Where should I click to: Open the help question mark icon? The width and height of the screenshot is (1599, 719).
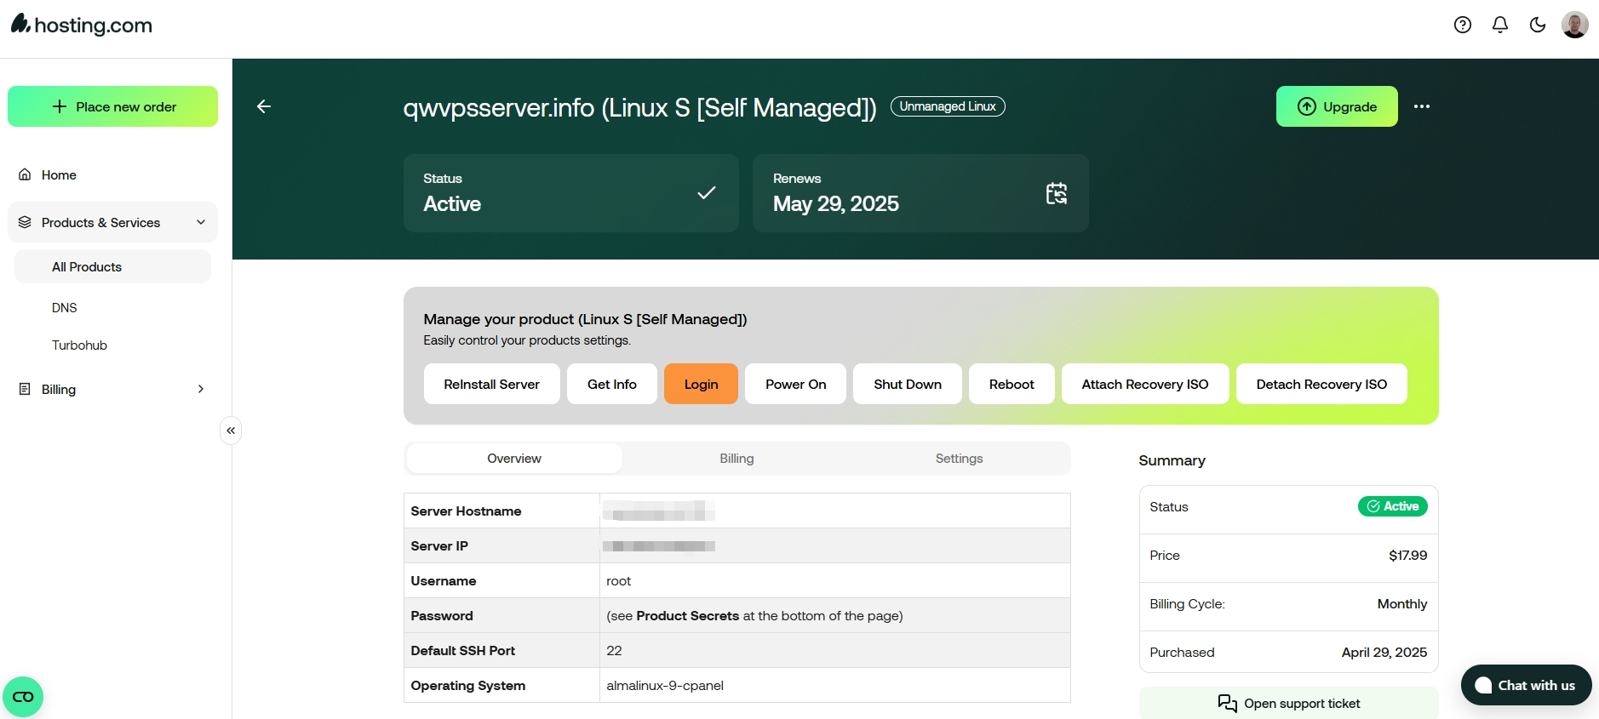[1463, 25]
